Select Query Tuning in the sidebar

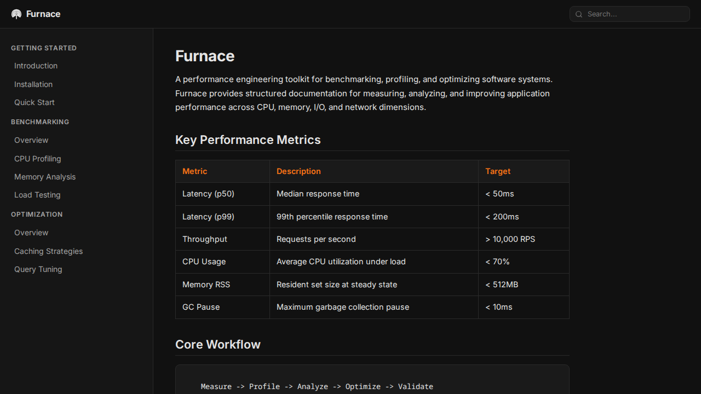pos(38,269)
